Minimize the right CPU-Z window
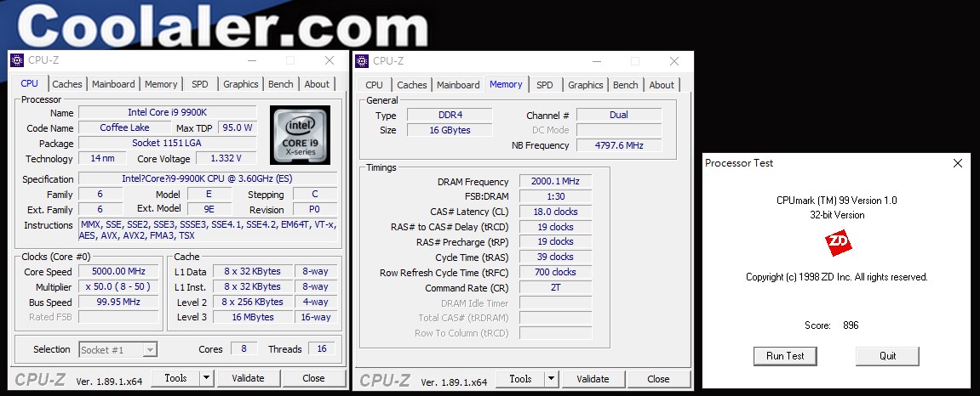This screenshot has width=980, height=396. [597, 61]
